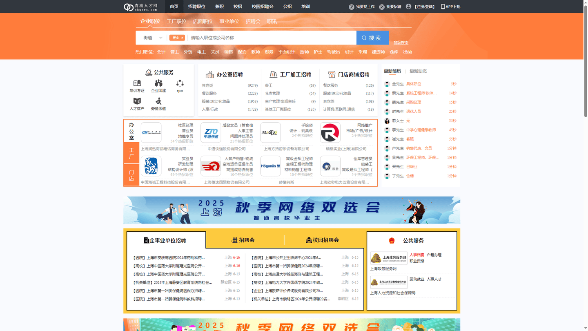Click the 培训考证 book icon
This screenshot has height=331, width=588.
(137, 83)
